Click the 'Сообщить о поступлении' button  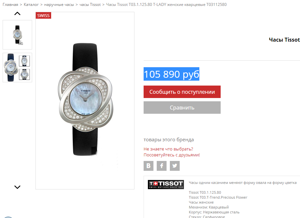pyautogui.click(x=182, y=92)
